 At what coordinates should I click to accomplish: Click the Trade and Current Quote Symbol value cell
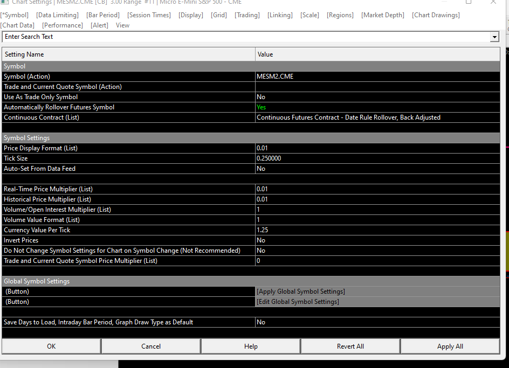377,87
